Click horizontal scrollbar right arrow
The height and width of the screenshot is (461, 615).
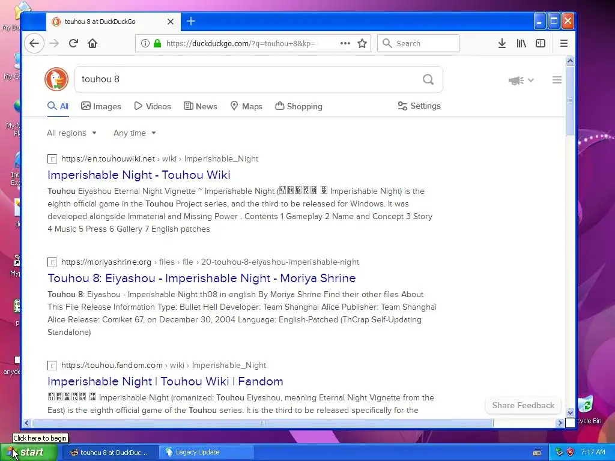tap(560, 423)
